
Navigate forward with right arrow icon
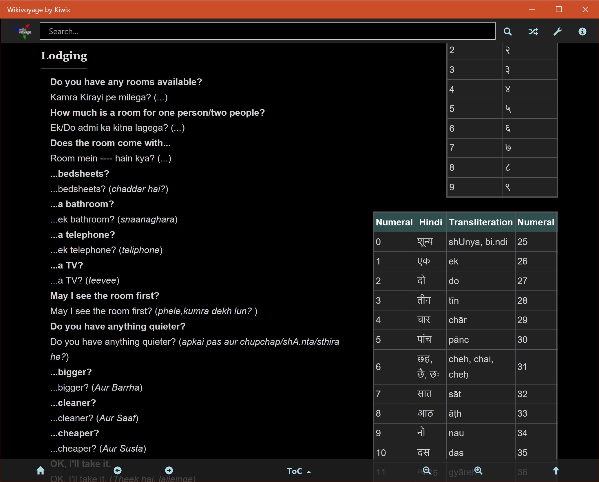[x=169, y=470]
